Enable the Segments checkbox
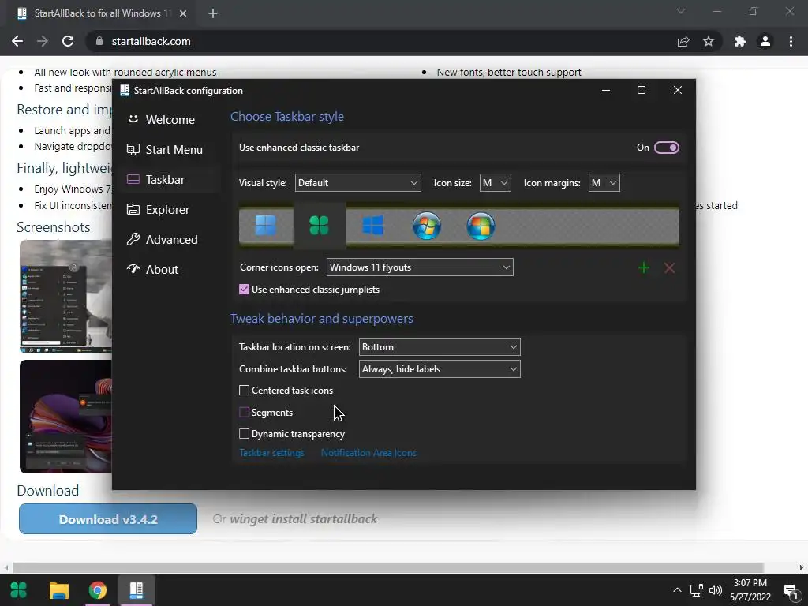Image resolution: width=808 pixels, height=606 pixels. [x=245, y=412]
